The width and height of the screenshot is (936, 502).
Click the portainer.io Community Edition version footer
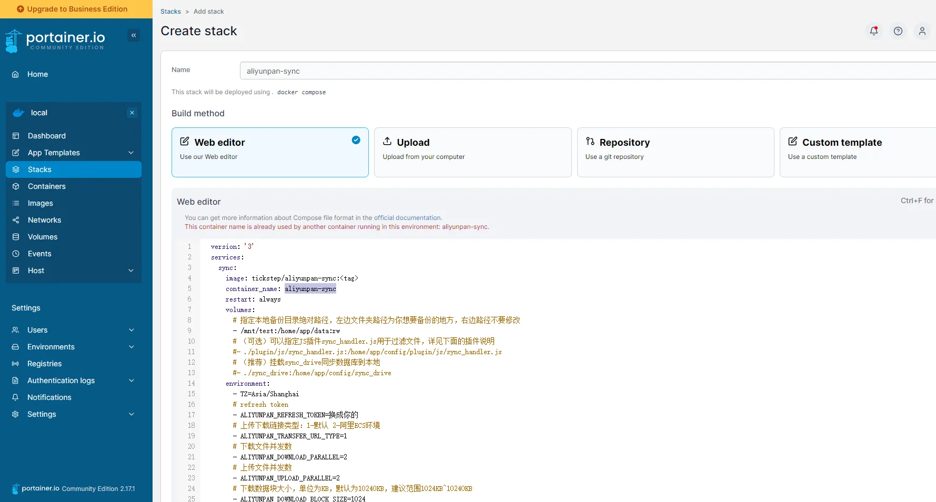click(73, 488)
